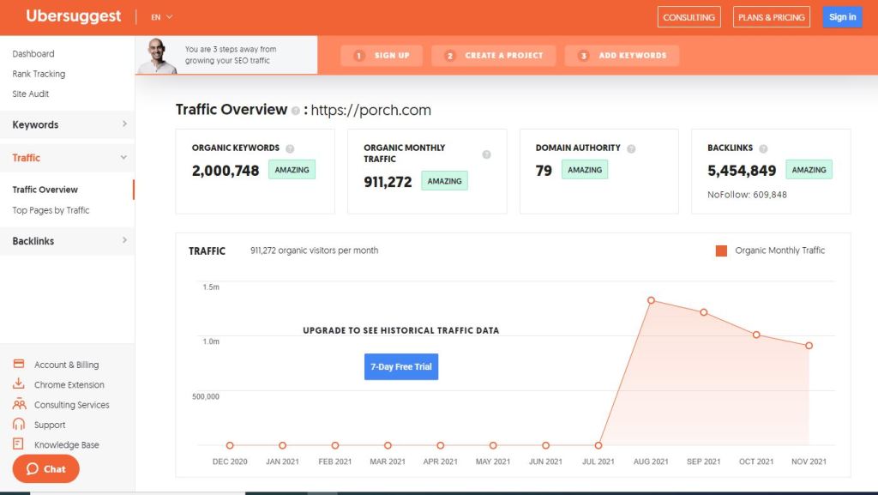Click the Chrome Extension download icon

[x=18, y=384]
